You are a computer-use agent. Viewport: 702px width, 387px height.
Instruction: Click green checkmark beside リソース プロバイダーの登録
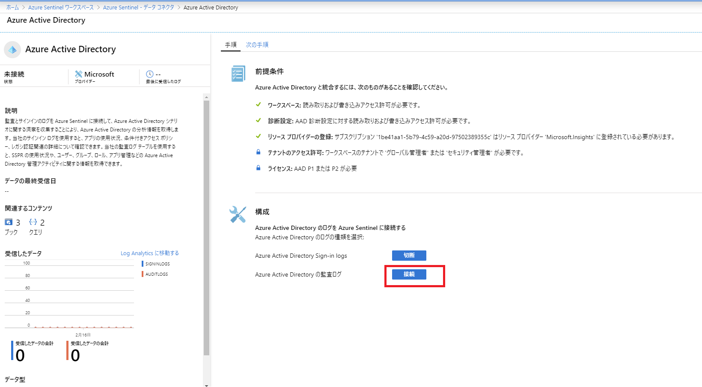pyautogui.click(x=258, y=136)
